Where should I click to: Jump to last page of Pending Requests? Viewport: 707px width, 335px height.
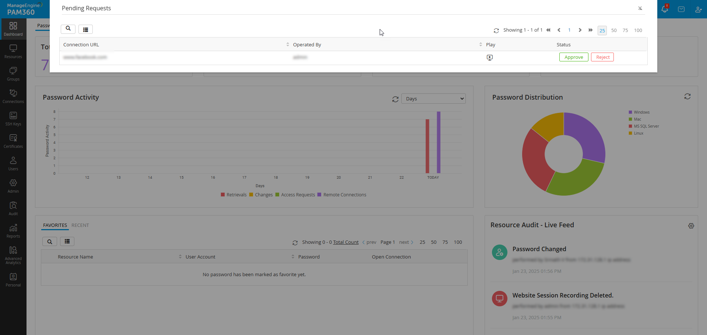[x=591, y=30]
